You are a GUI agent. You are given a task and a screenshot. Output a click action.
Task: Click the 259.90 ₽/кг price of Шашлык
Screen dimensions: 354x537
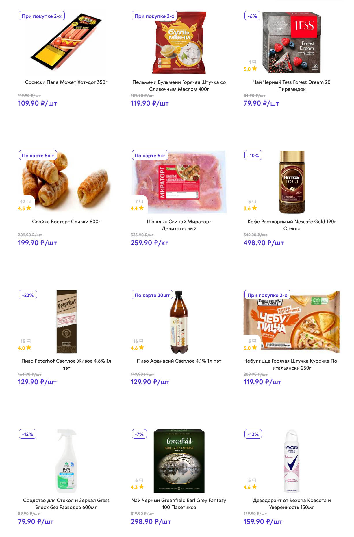point(149,243)
